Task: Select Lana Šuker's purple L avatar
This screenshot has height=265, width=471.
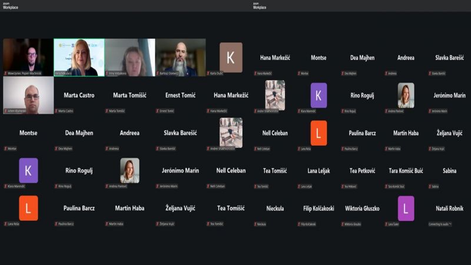Action: [406, 208]
